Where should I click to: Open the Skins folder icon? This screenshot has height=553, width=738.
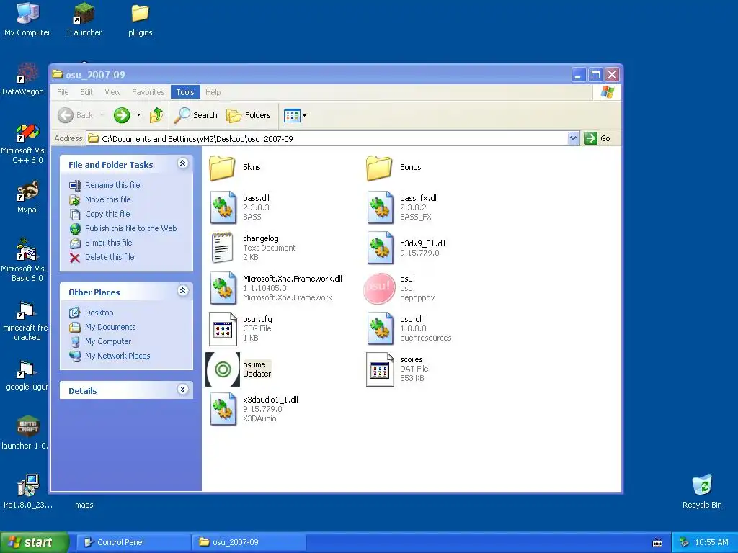click(x=222, y=168)
